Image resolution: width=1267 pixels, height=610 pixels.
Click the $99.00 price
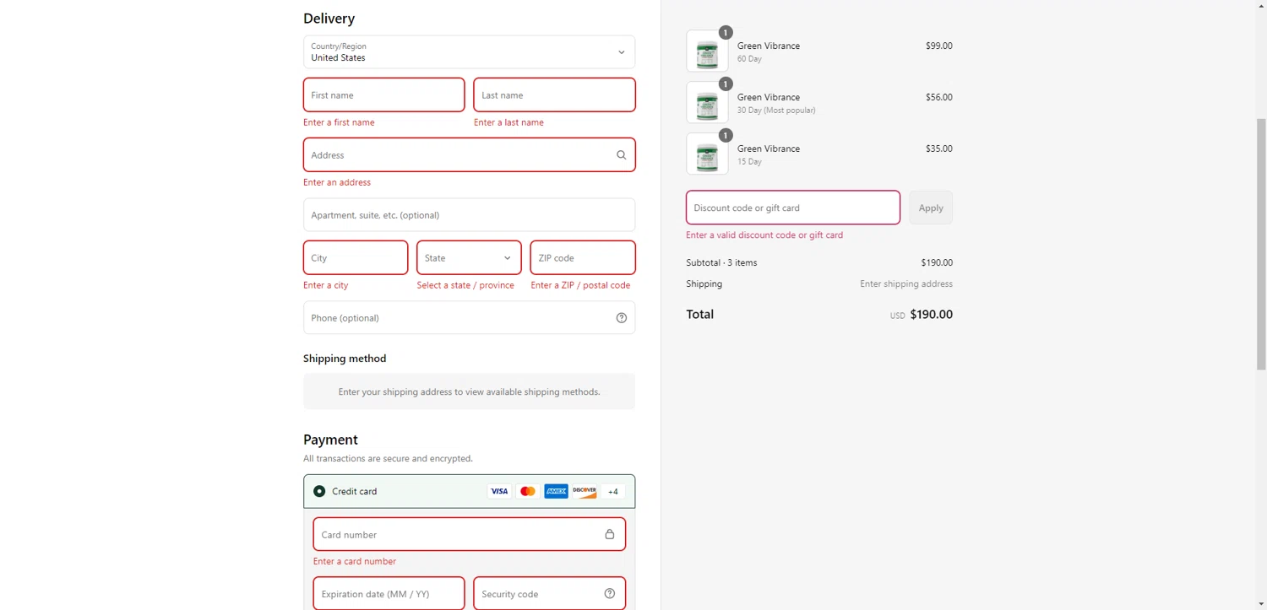click(939, 46)
